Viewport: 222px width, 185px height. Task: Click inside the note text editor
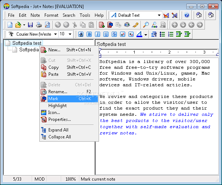[157, 116]
